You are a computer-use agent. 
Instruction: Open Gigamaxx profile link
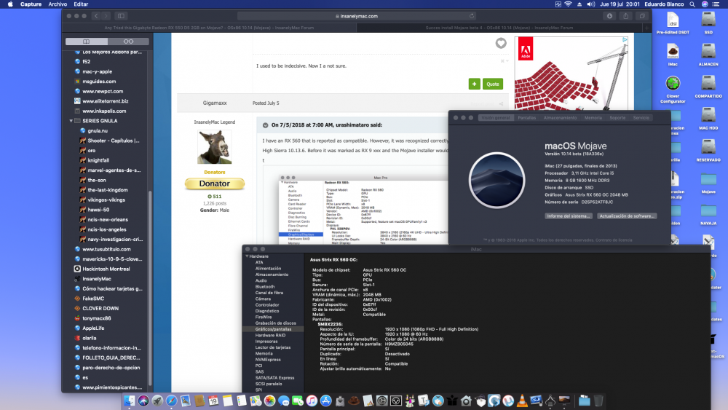[x=215, y=103]
